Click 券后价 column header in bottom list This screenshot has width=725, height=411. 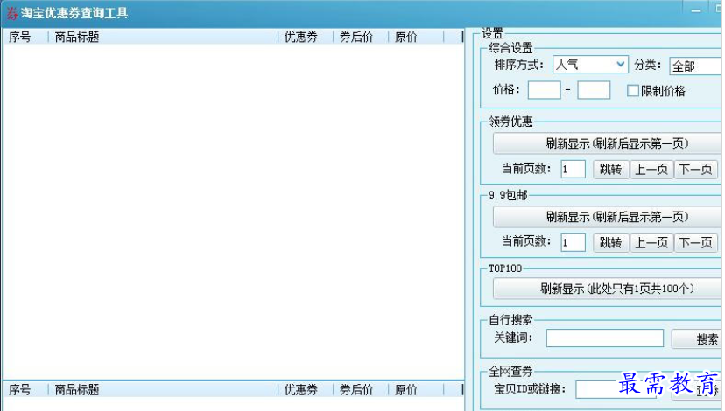pyautogui.click(x=361, y=389)
